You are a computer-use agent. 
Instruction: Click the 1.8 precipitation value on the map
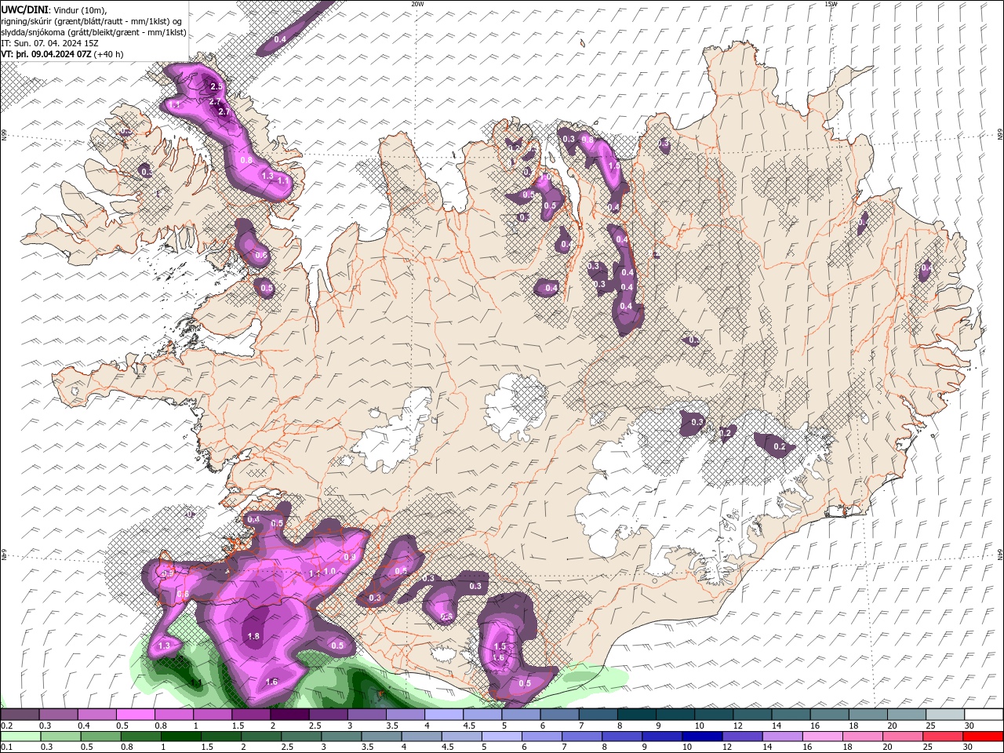[253, 636]
